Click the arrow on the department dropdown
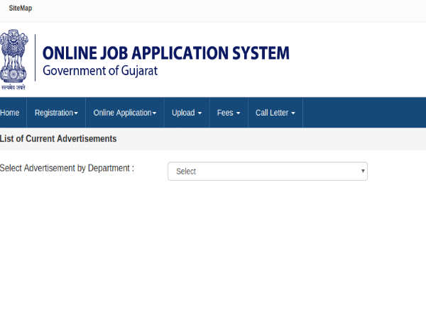 tap(363, 172)
